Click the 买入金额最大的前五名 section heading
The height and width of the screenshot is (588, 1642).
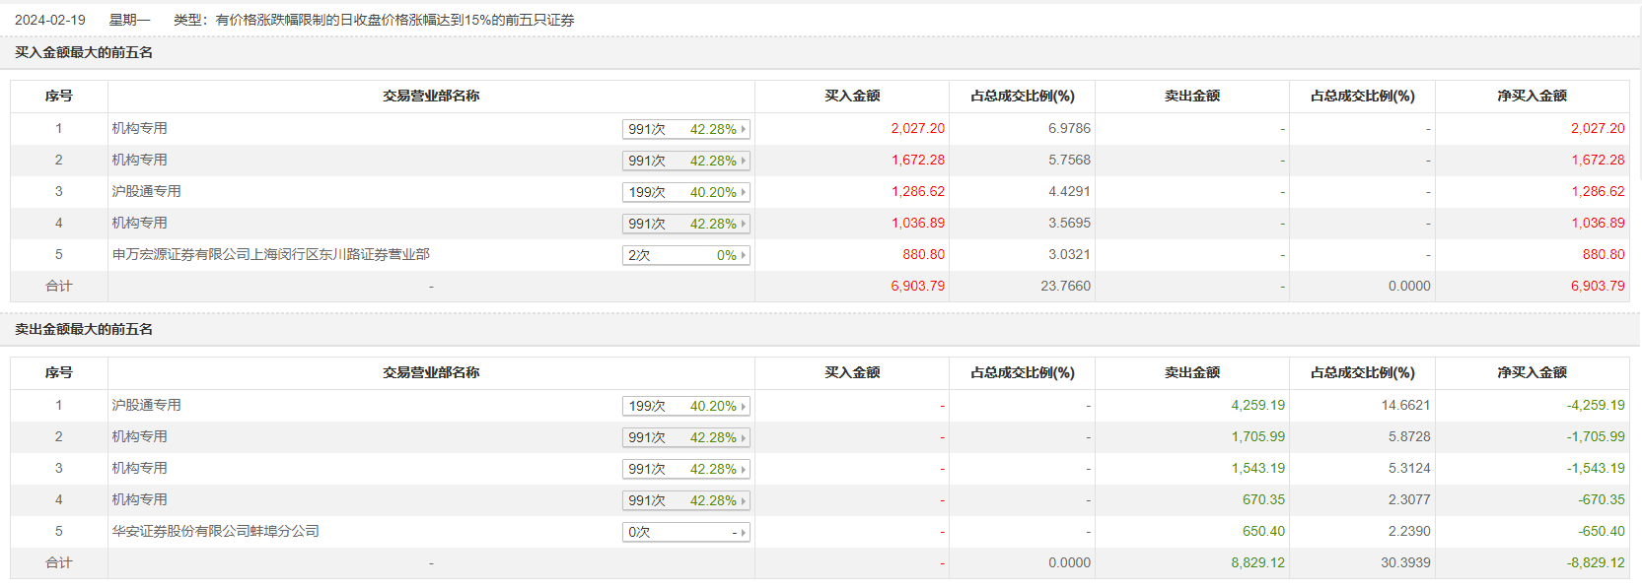pos(84,52)
